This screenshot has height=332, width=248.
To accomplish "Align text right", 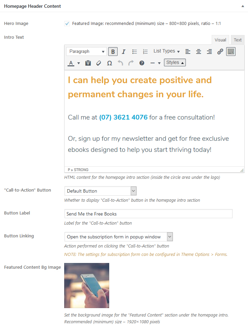I will point(209,52).
